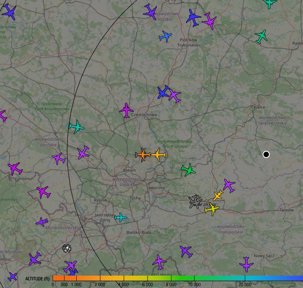Click the yellow-green aircraft at Kraków
303x288 pixels.
211,209
